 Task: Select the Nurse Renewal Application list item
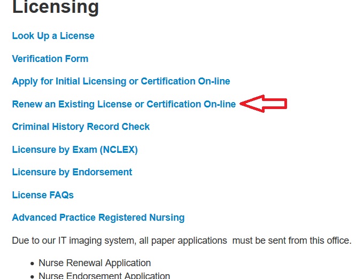pyautogui.click(x=95, y=263)
